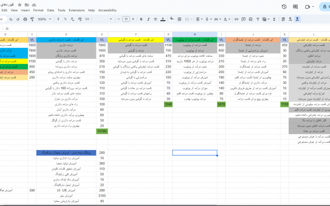Viewport: 330px width, 206px height.
Task: Toggle italic formatting
Action: (148, 19)
